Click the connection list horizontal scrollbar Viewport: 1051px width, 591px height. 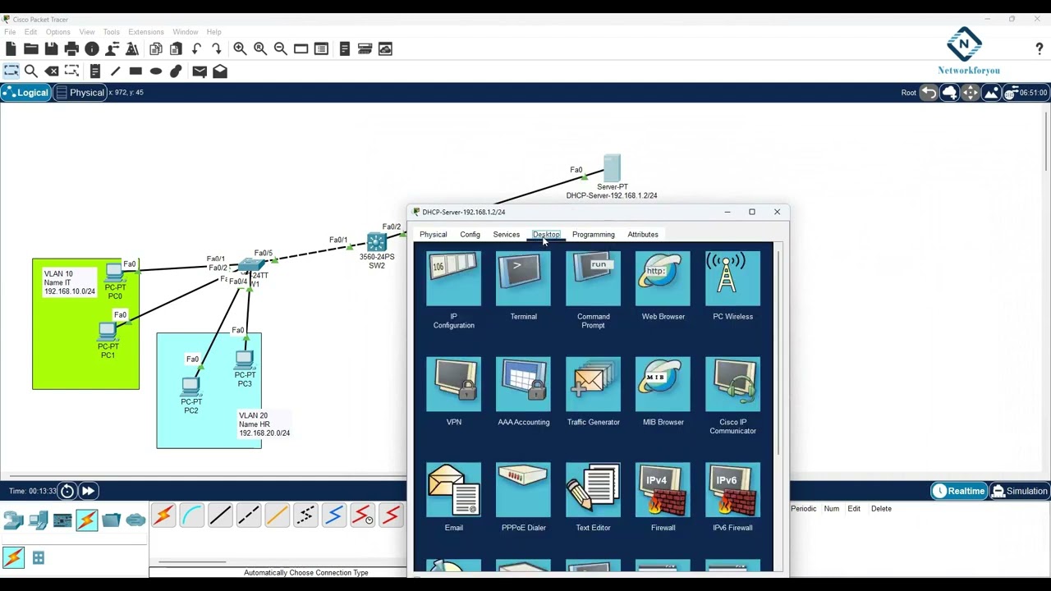[x=192, y=563]
